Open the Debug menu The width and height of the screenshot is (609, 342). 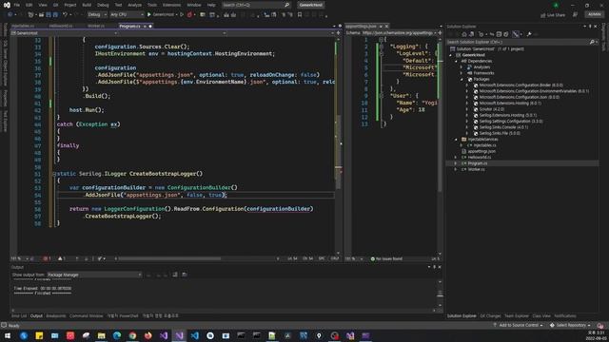[103, 5]
